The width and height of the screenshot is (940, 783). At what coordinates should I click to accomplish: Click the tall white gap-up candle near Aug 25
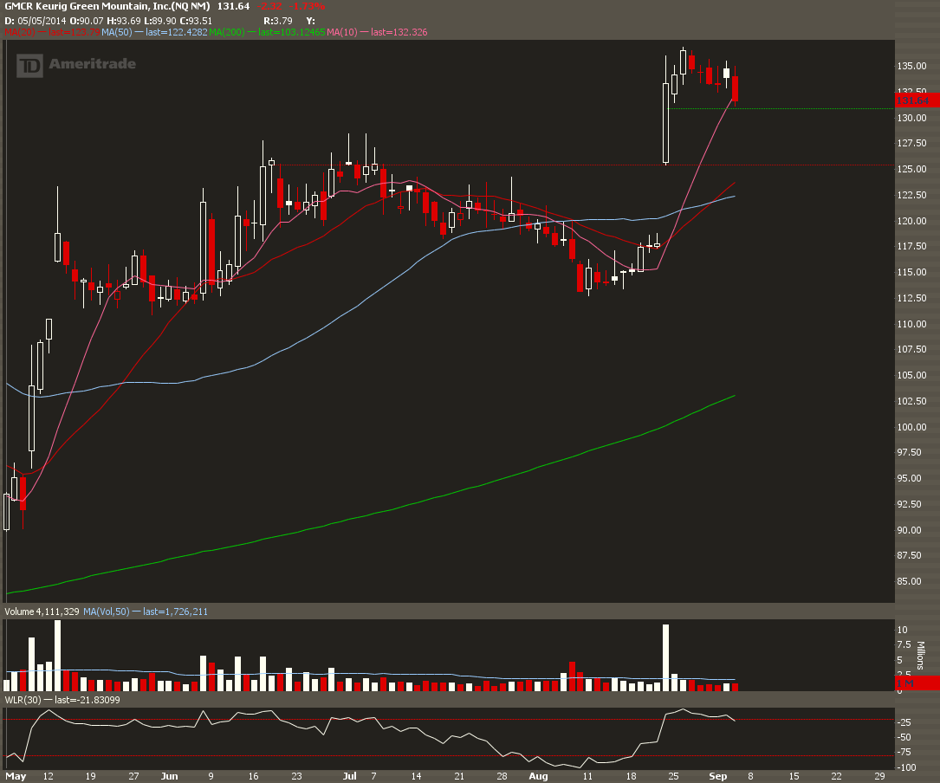click(x=665, y=123)
